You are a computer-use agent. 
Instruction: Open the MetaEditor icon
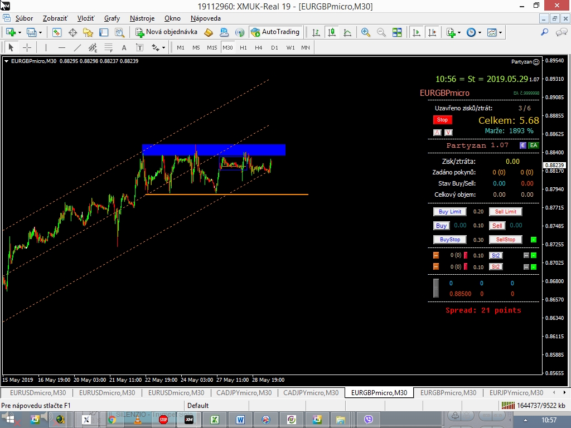[209, 32]
